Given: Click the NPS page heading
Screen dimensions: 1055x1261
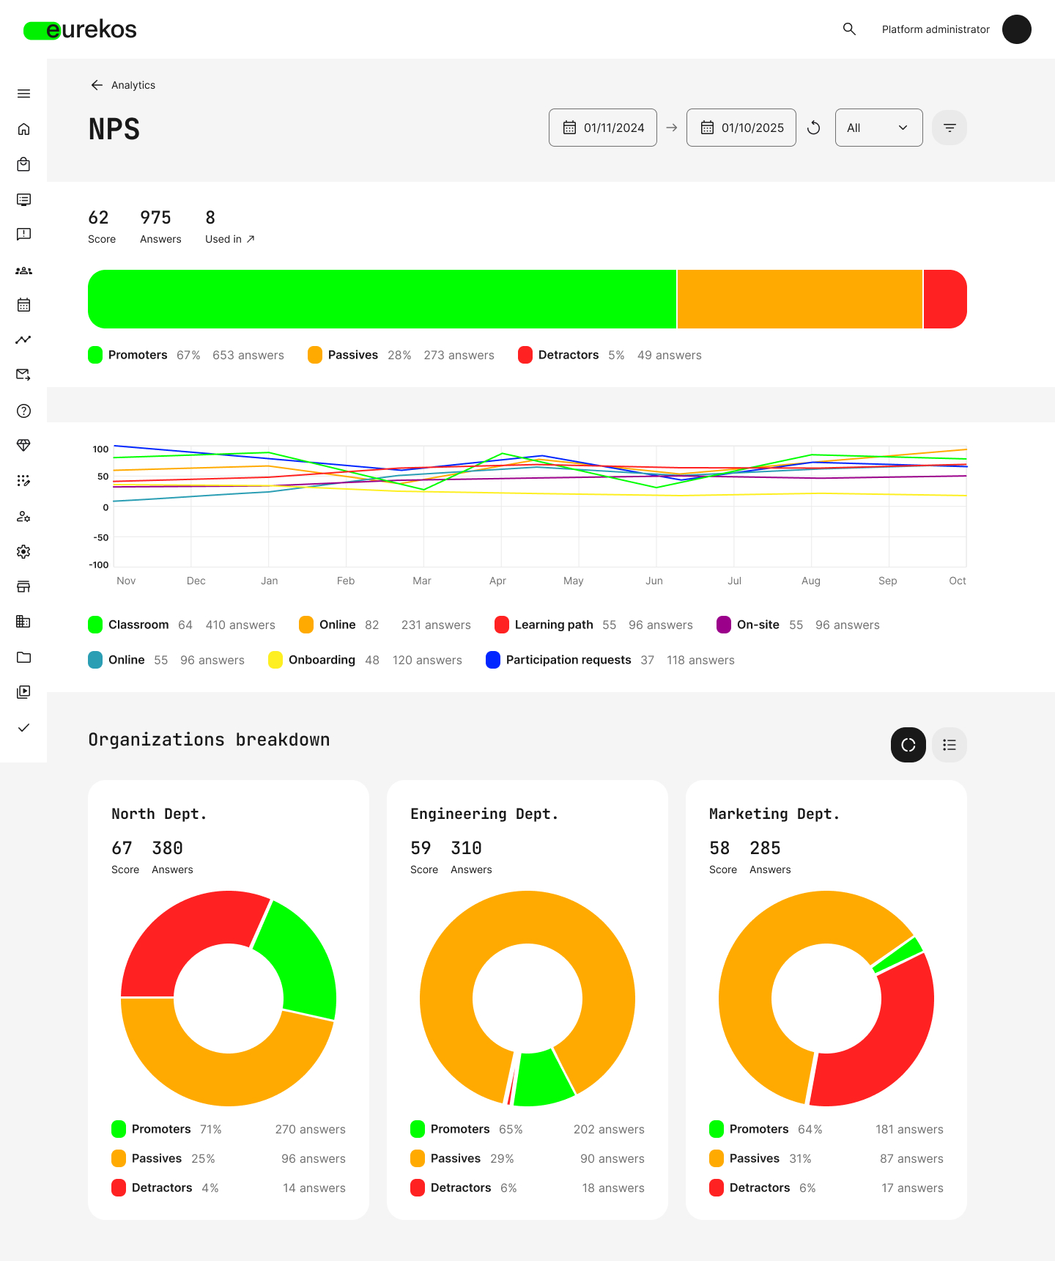Looking at the screenshot, I should tap(114, 129).
